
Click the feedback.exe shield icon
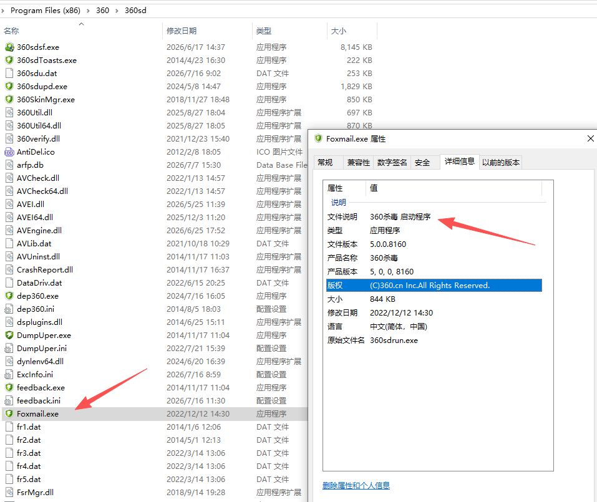coord(9,387)
